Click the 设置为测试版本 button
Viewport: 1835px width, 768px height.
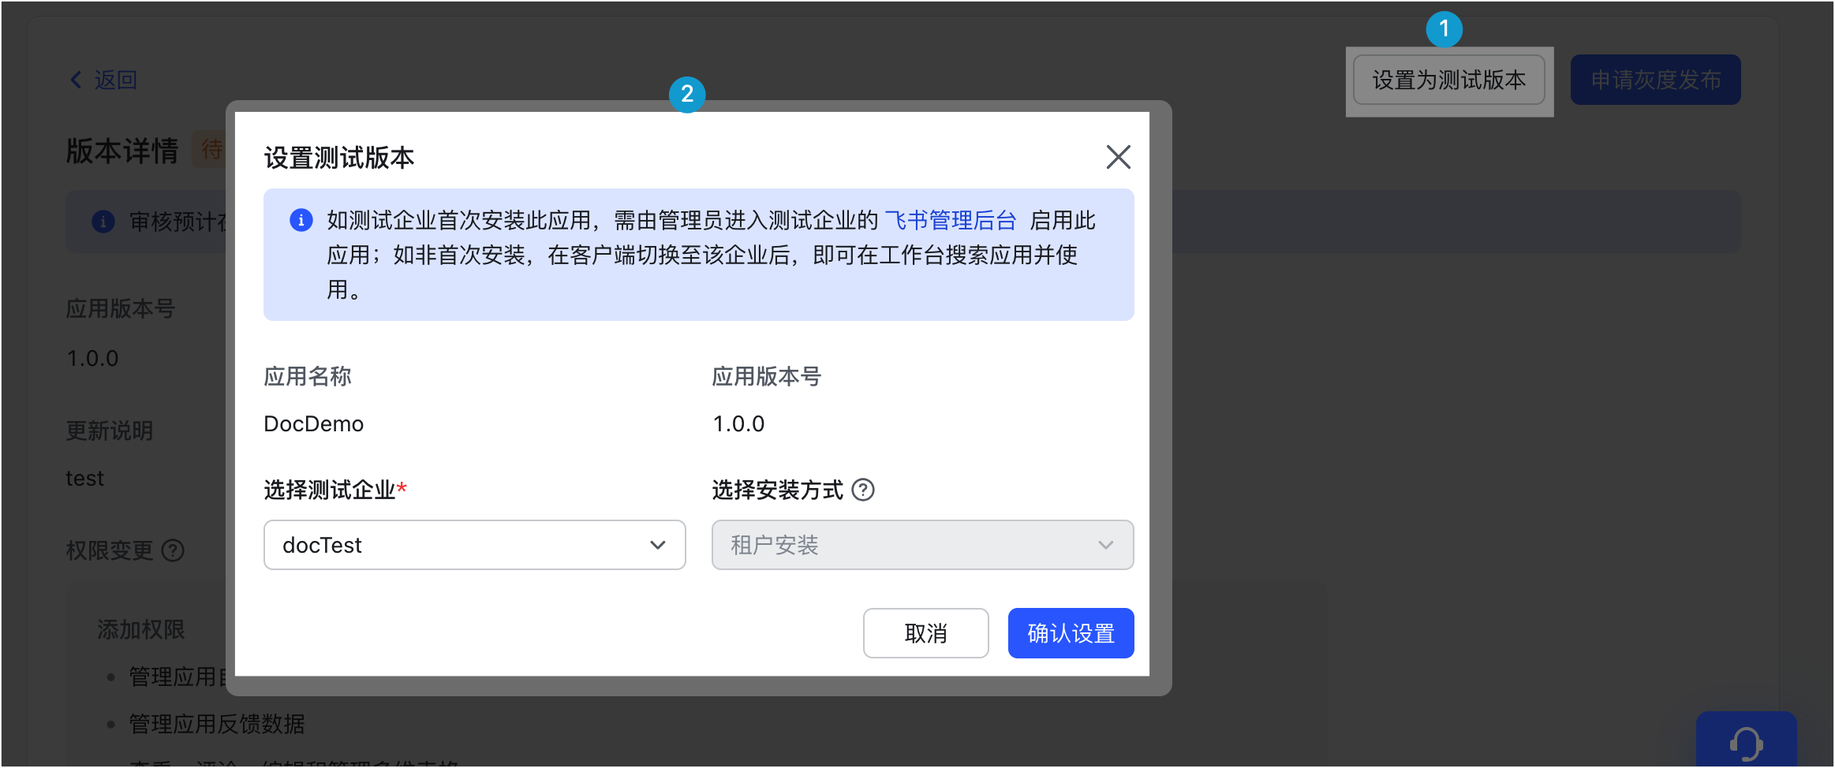point(1448,80)
